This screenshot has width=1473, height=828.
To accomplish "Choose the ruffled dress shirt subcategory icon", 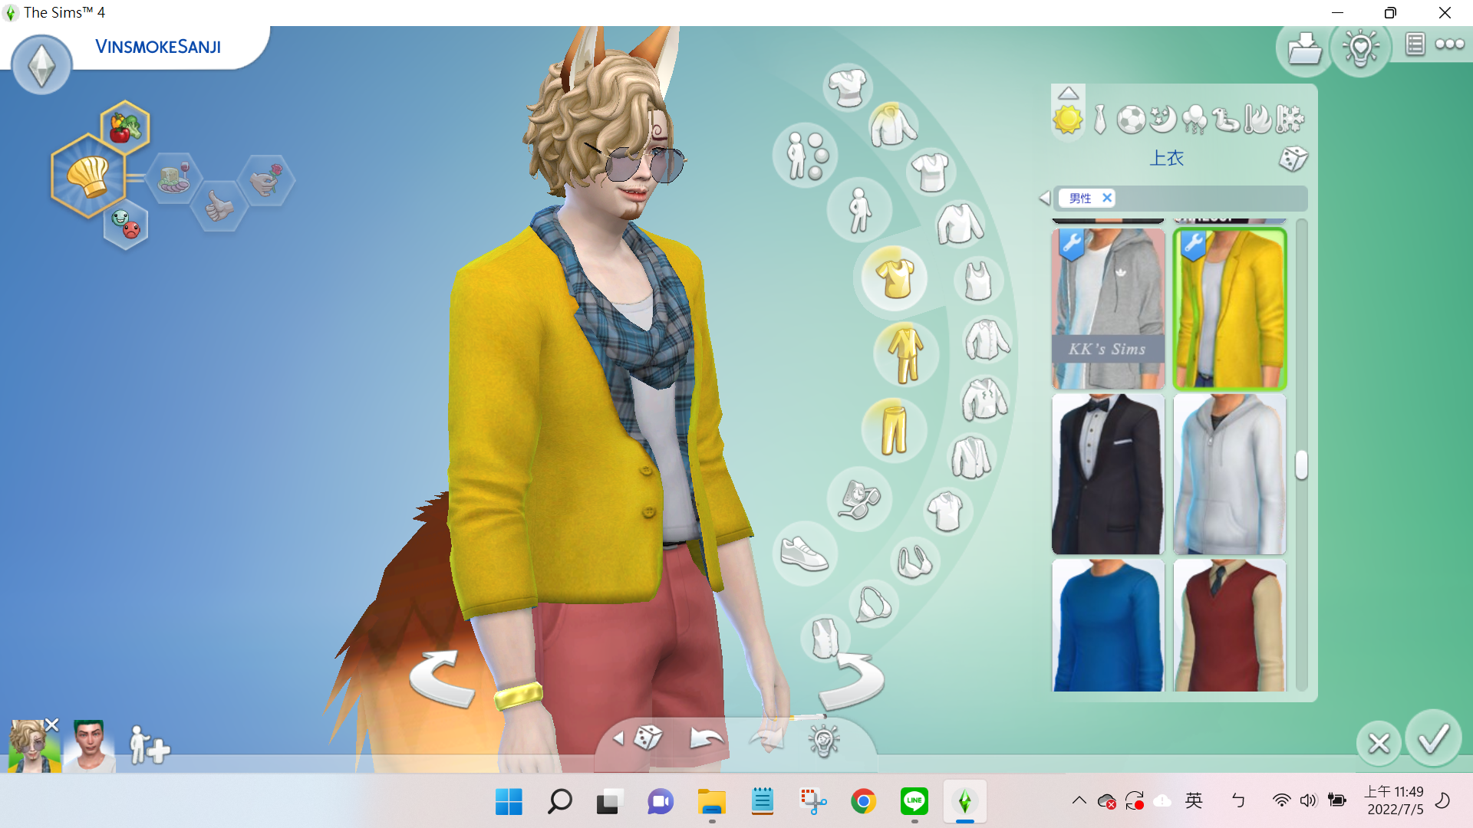I will [987, 340].
